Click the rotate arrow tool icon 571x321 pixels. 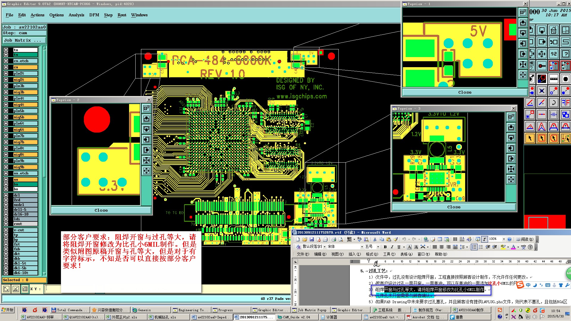tap(554, 103)
